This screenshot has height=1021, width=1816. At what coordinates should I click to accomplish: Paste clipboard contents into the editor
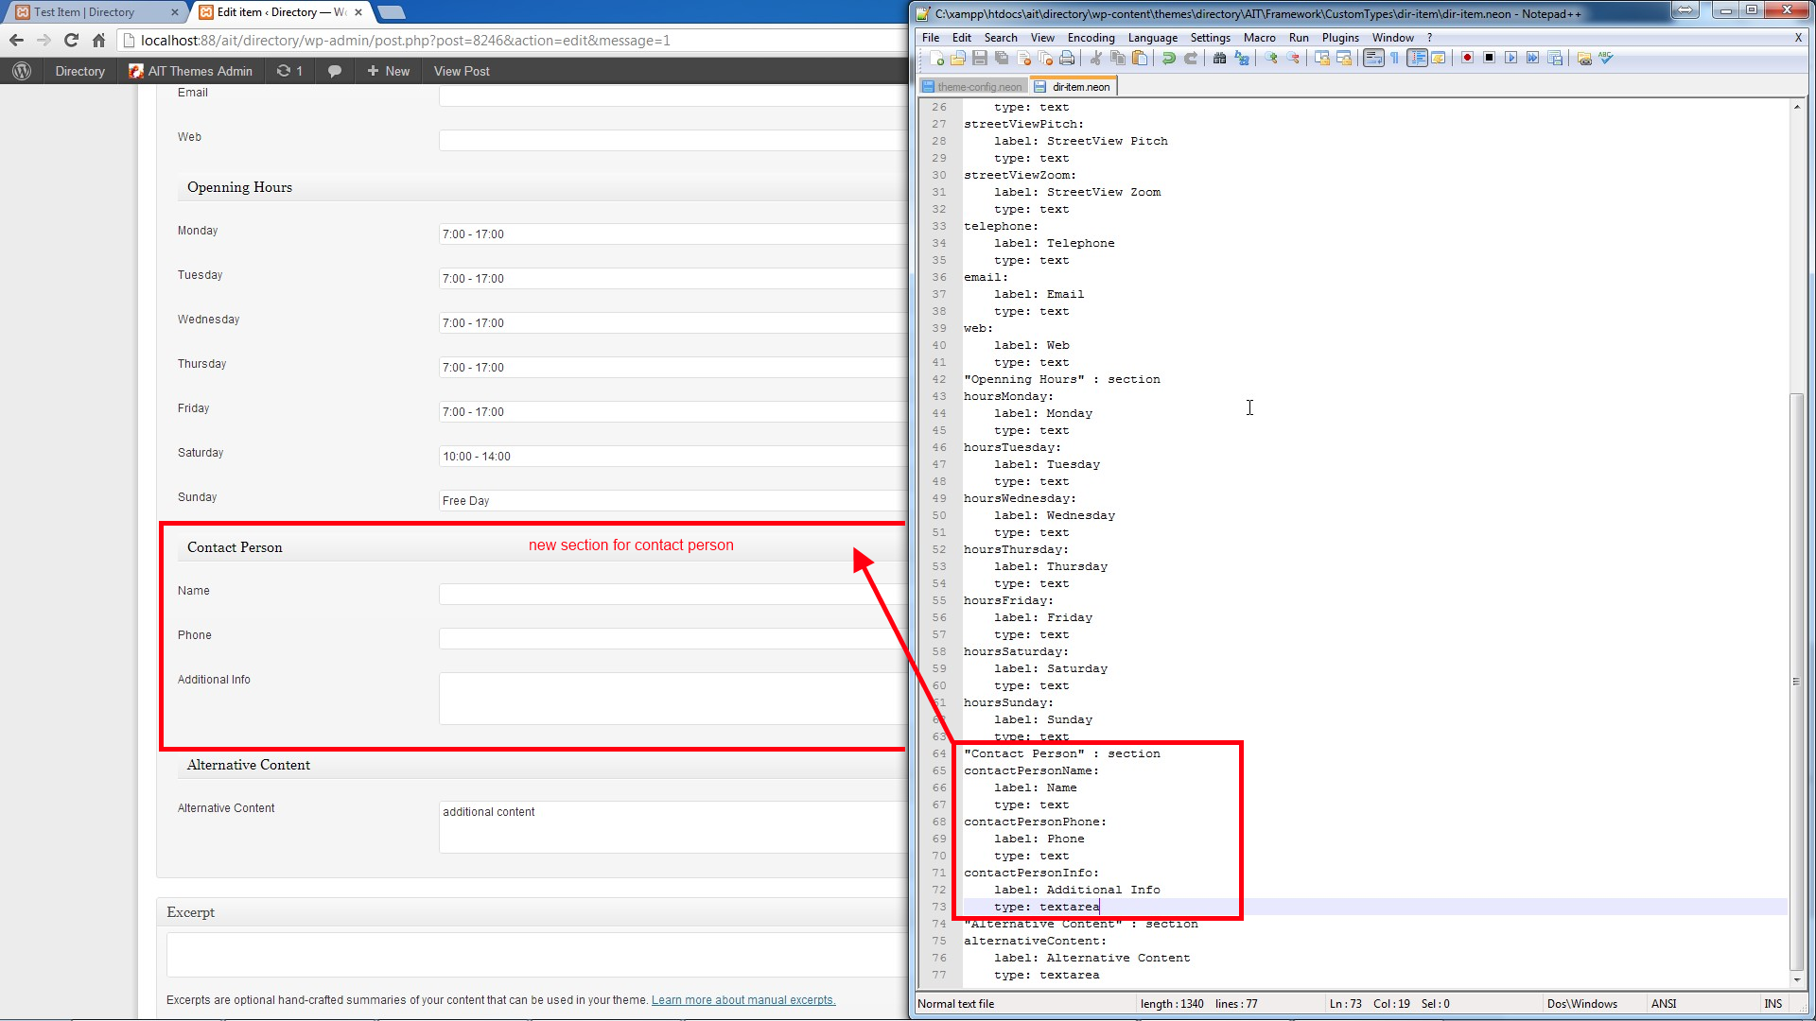1141,58
